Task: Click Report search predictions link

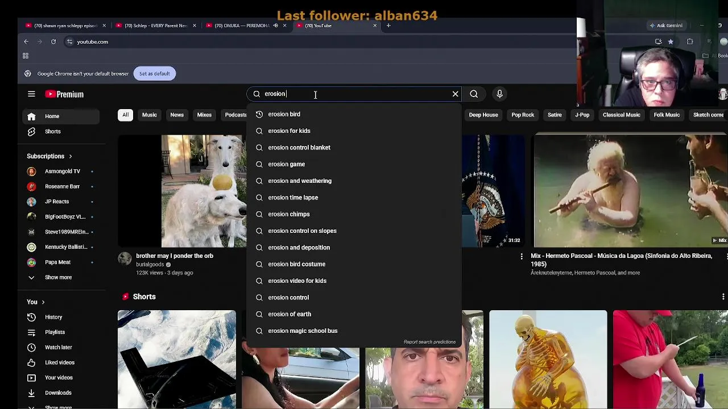Action: pyautogui.click(x=429, y=342)
